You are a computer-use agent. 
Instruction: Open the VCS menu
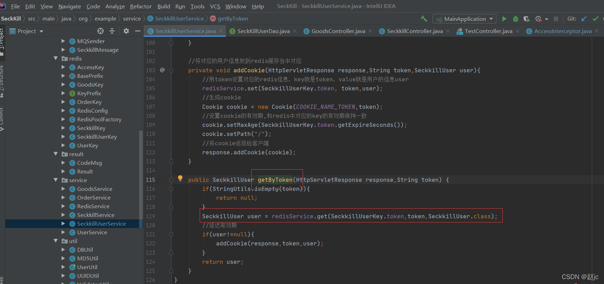point(215,6)
